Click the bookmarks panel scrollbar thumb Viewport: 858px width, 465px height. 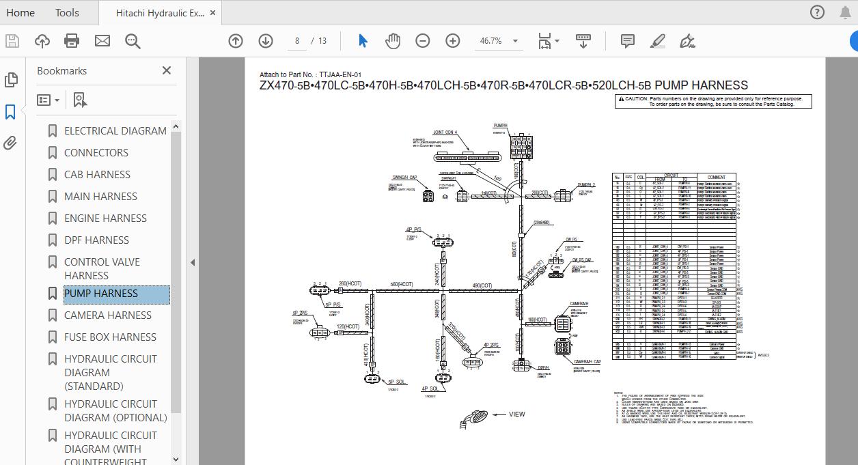[176, 272]
